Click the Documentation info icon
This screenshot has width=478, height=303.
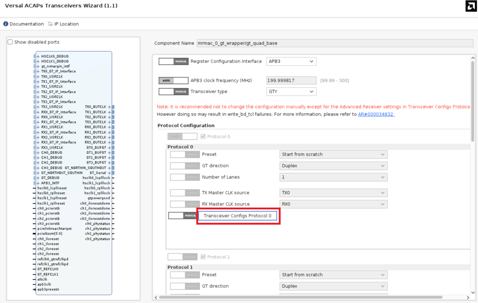6,24
